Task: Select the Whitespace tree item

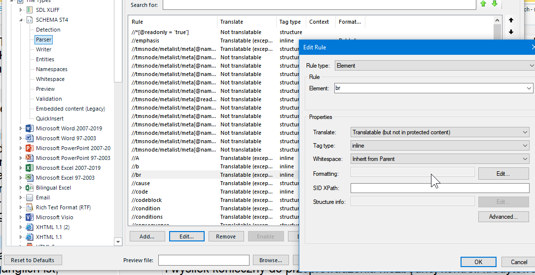Action: click(50, 79)
